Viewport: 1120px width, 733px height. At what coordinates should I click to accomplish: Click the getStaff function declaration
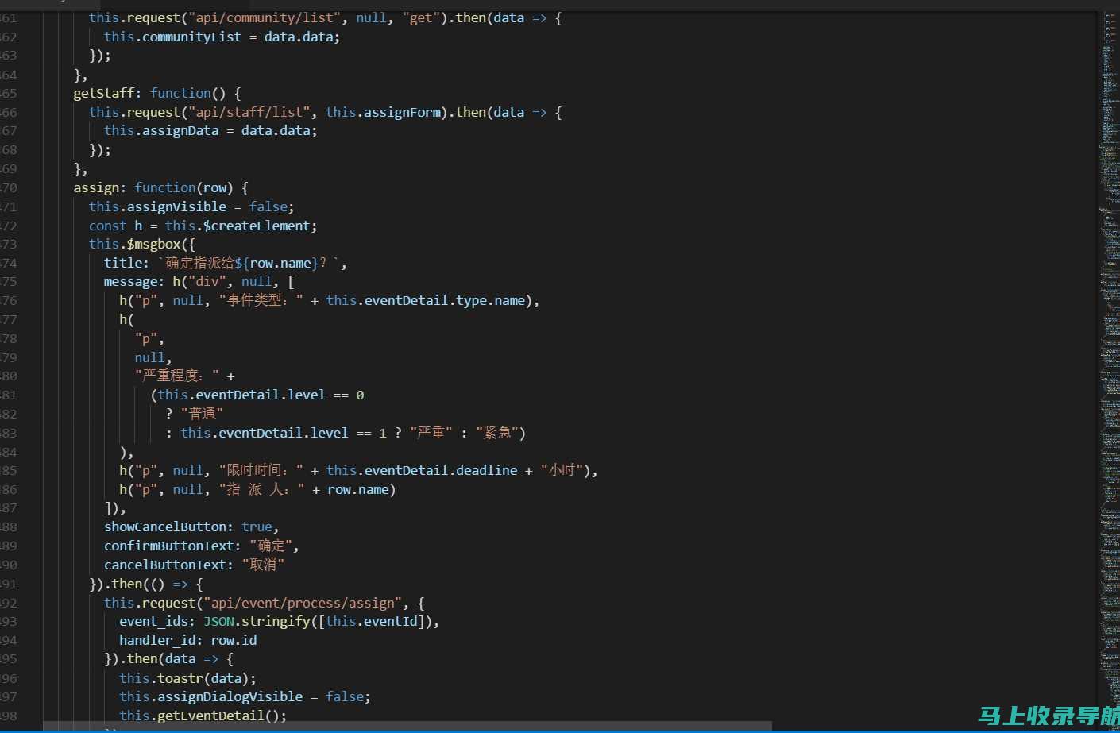157,93
